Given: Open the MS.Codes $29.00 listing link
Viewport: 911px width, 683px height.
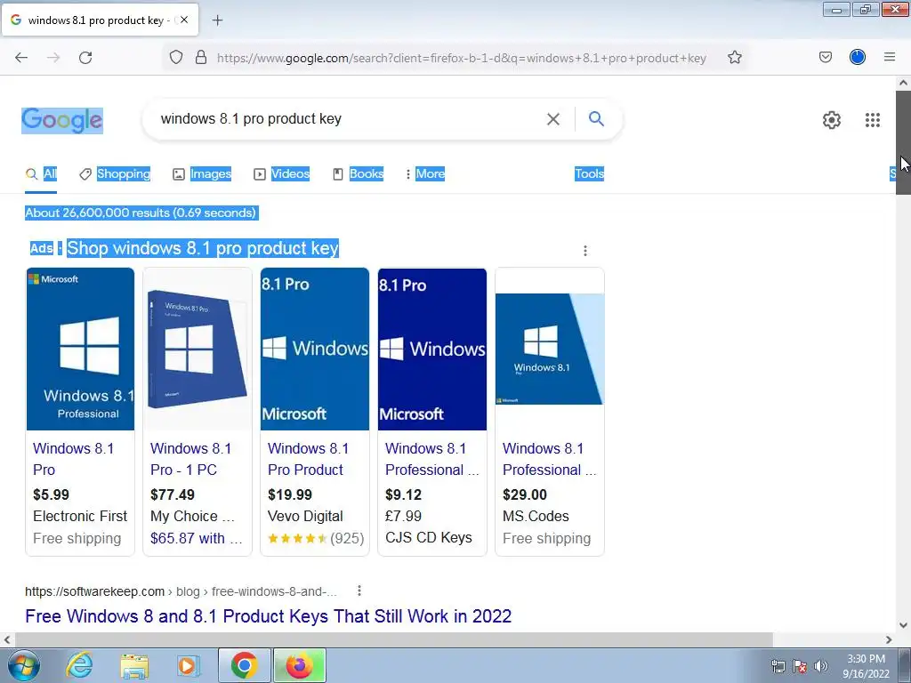Looking at the screenshot, I should (x=549, y=459).
